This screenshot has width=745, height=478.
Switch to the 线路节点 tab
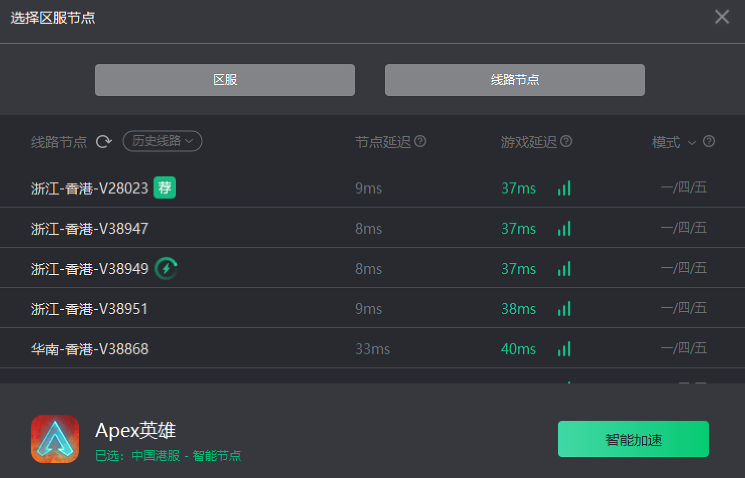(514, 80)
